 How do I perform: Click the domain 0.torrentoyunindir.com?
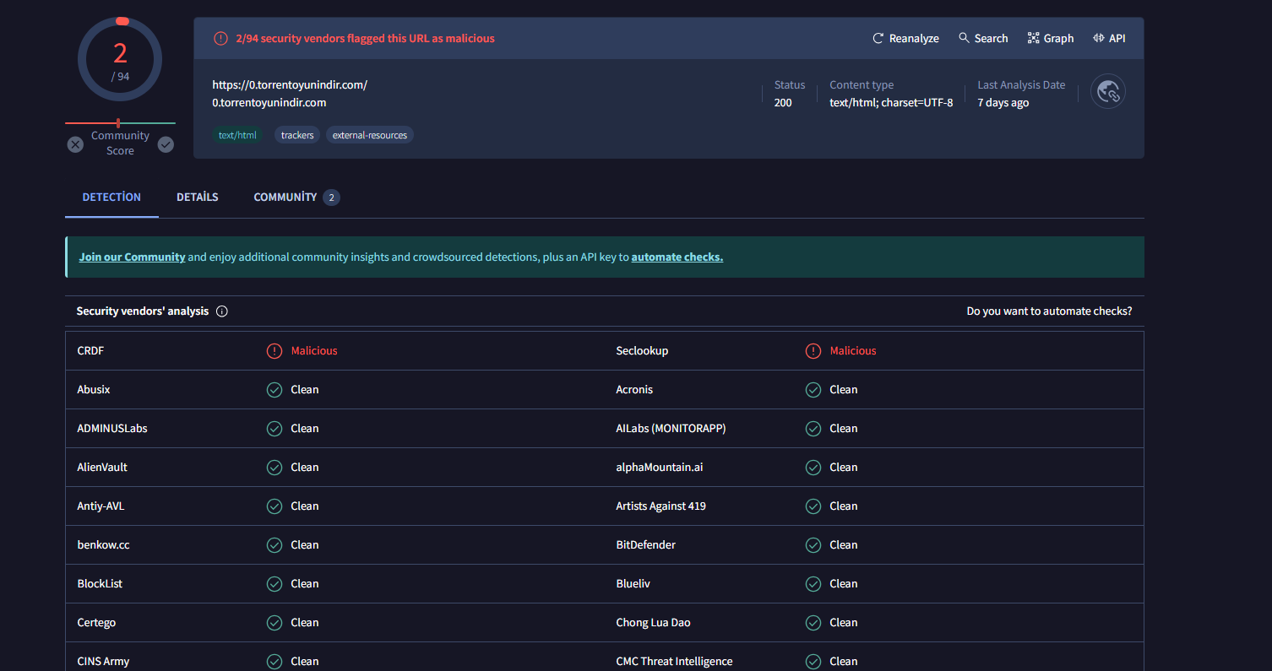[x=269, y=102]
